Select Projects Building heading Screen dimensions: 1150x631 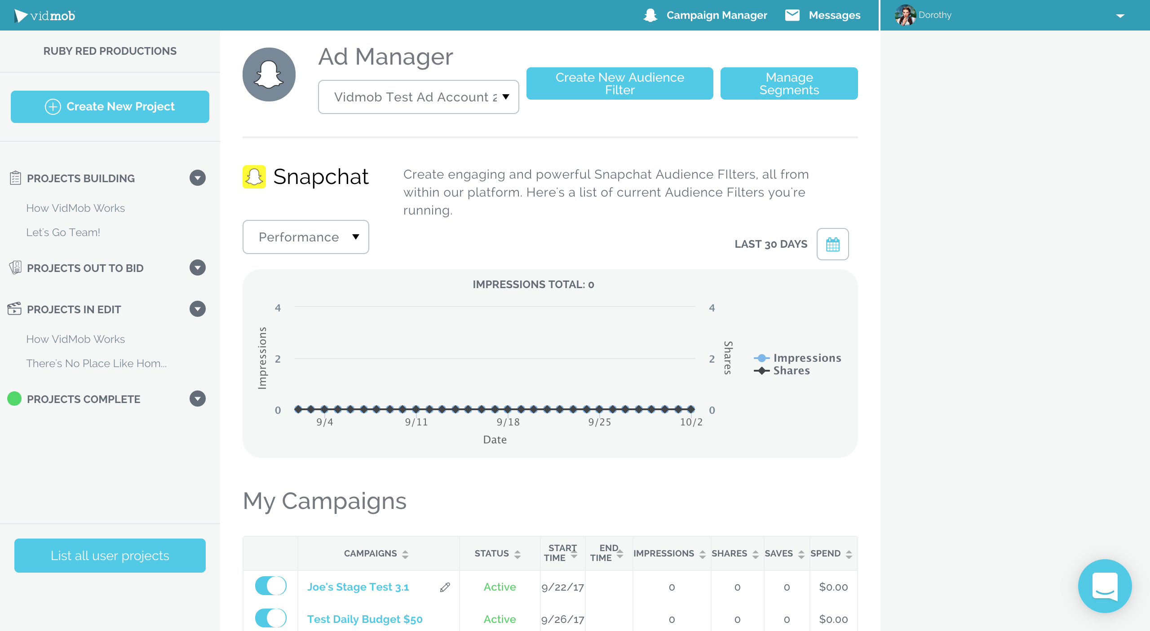(81, 179)
